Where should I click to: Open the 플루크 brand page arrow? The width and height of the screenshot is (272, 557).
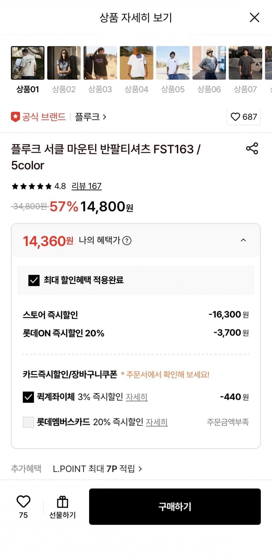click(x=105, y=117)
